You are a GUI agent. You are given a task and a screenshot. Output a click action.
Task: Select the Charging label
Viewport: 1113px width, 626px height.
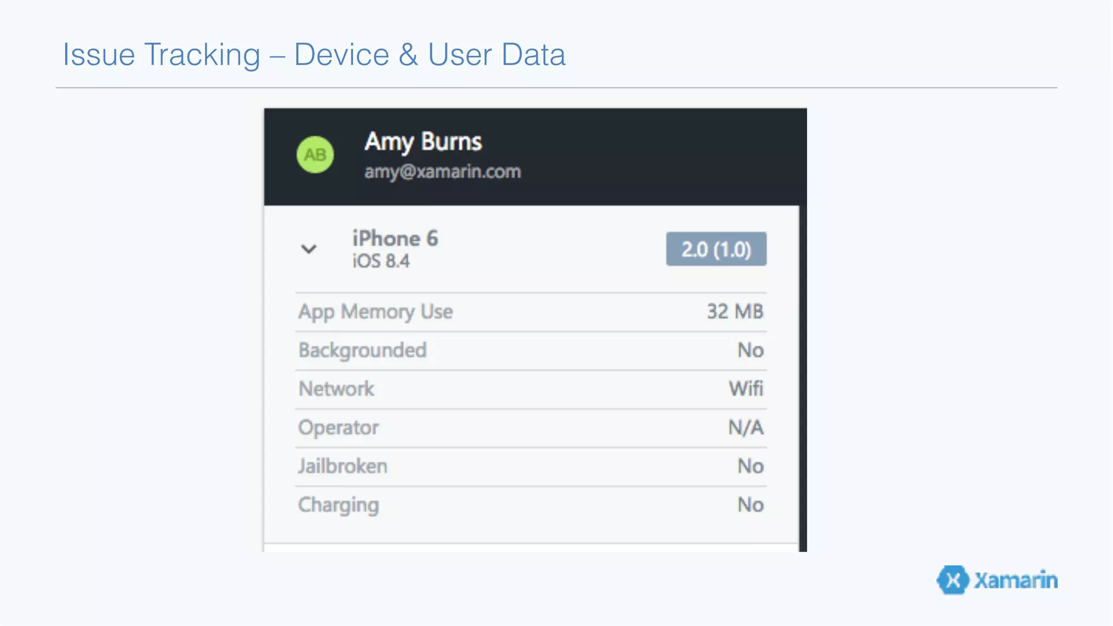pyautogui.click(x=339, y=505)
